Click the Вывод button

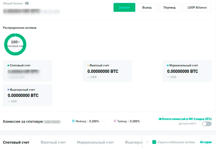pyautogui.click(x=147, y=7)
